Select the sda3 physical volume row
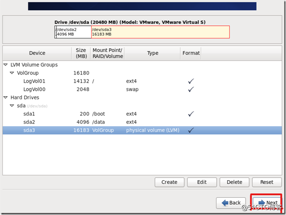This screenshot has width=286, height=215. point(142,130)
